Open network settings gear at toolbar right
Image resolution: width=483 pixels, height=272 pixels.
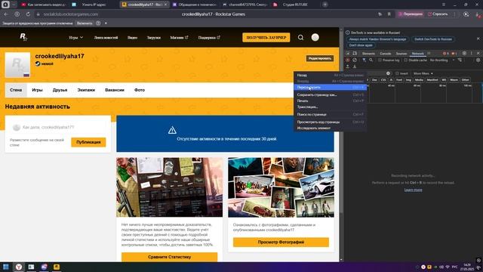[x=478, y=60]
